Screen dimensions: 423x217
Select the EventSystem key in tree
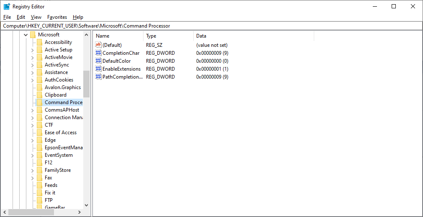pyautogui.click(x=59, y=155)
